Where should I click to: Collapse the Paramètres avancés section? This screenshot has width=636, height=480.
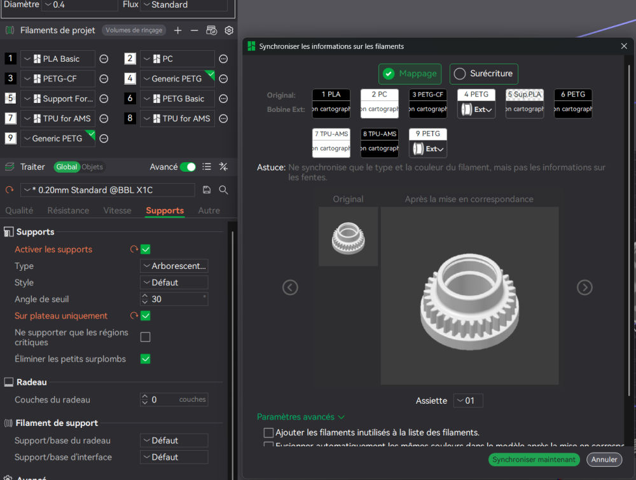pos(301,417)
